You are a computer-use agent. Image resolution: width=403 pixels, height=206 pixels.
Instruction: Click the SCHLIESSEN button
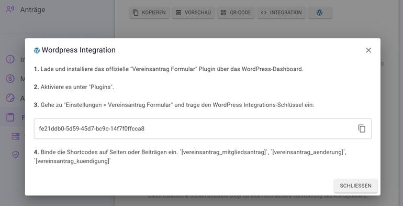(x=355, y=186)
